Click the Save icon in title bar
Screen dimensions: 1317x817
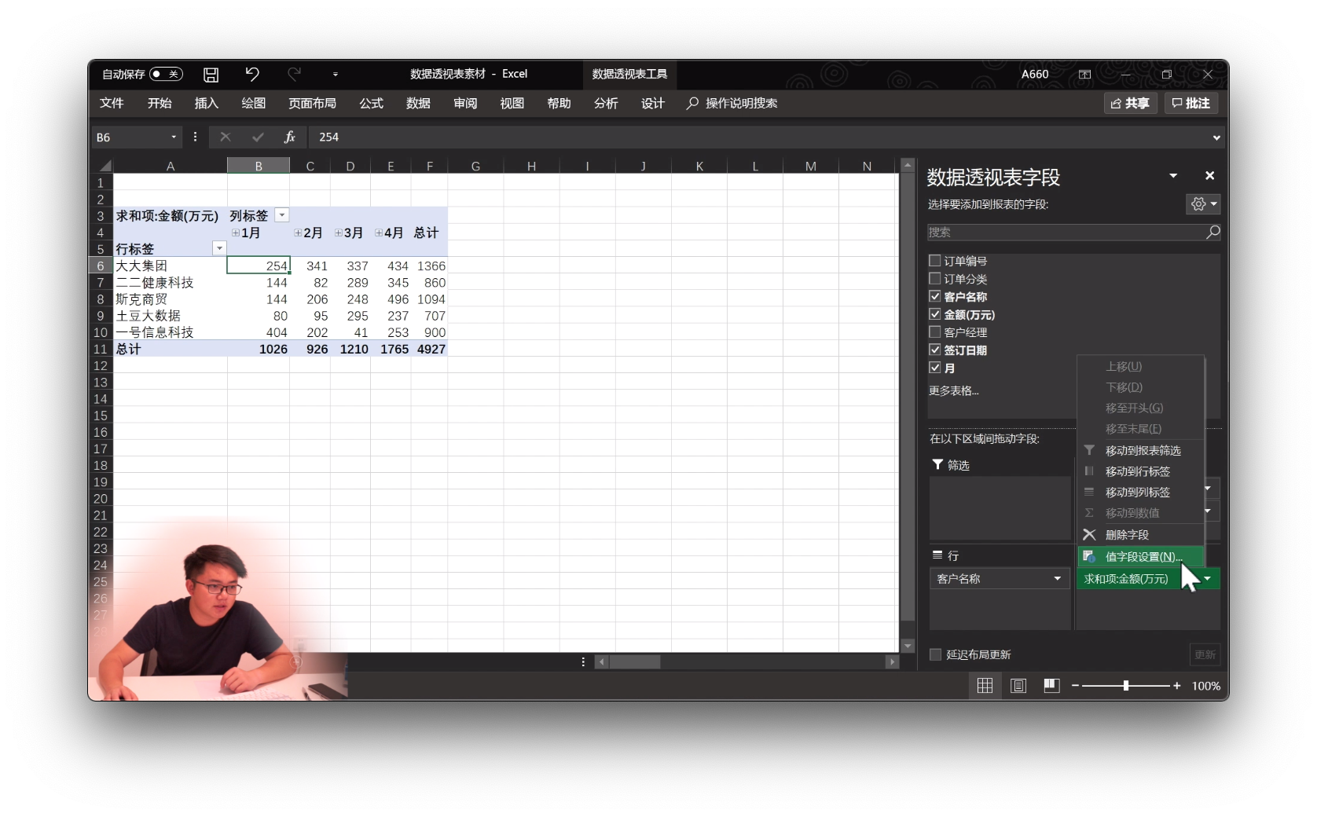click(x=211, y=75)
